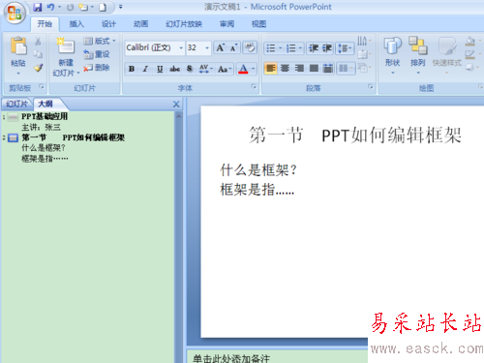The height and width of the screenshot is (363, 484).
Task: Open shape fill color bucket
Action: point(470,41)
